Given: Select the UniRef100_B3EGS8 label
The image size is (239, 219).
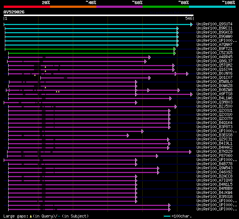Looking at the screenshot, I should (214, 135).
